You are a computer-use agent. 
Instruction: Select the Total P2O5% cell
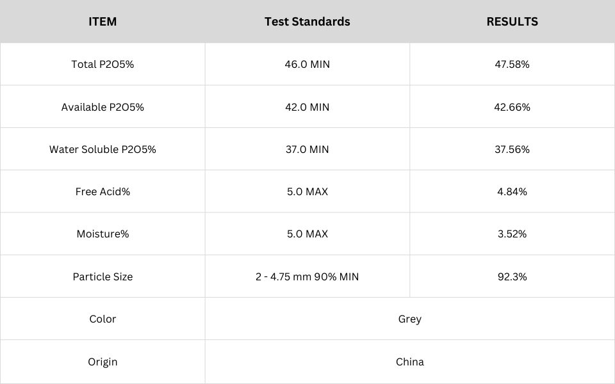(x=102, y=64)
